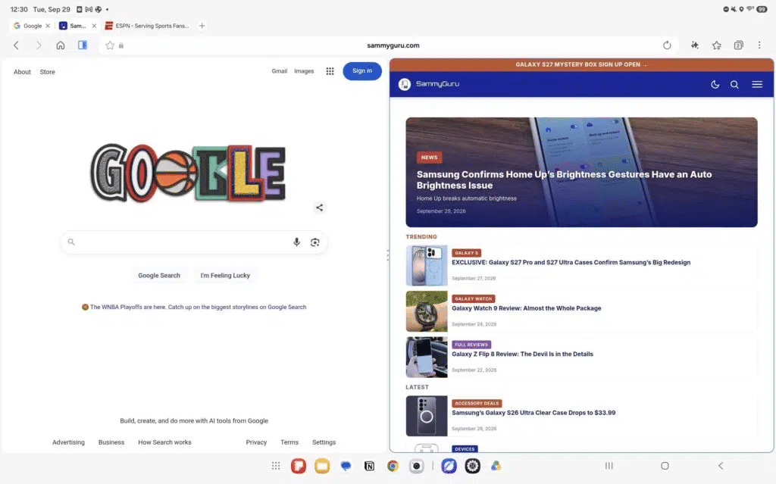The width and height of the screenshot is (776, 484).
Task: Open the Galaxy S27 Pro cases article
Action: [571, 262]
